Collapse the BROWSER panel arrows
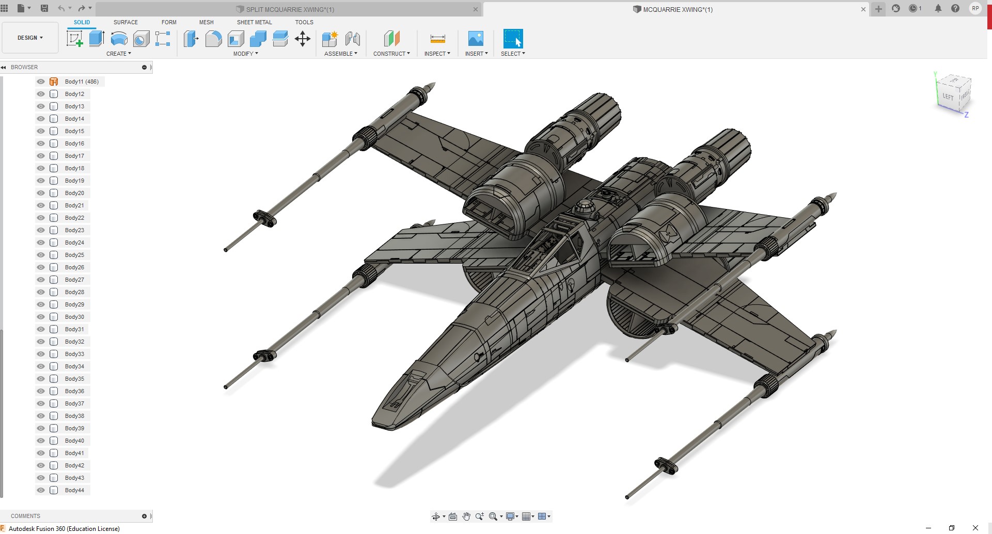Image resolution: width=992 pixels, height=534 pixels. point(4,67)
